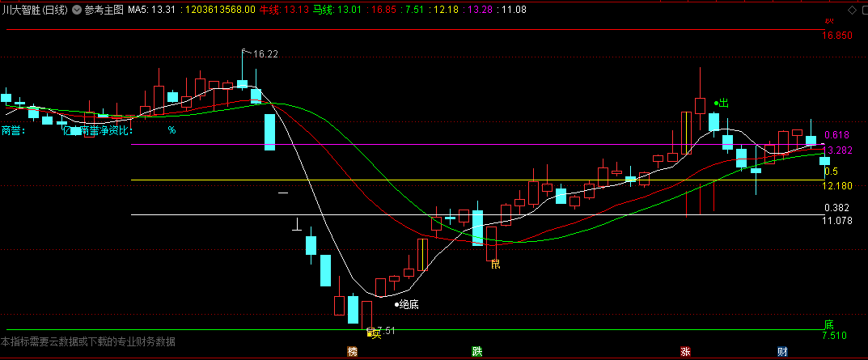Click the green 底 label on right axis
Image resolution: width=868 pixels, height=360 pixels.
point(828,325)
